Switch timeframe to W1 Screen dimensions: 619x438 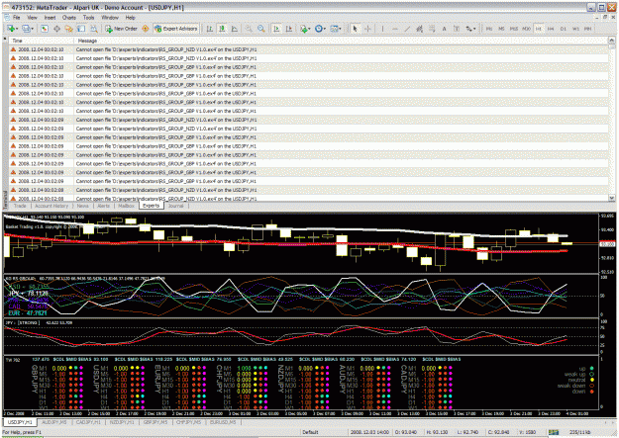click(575, 29)
